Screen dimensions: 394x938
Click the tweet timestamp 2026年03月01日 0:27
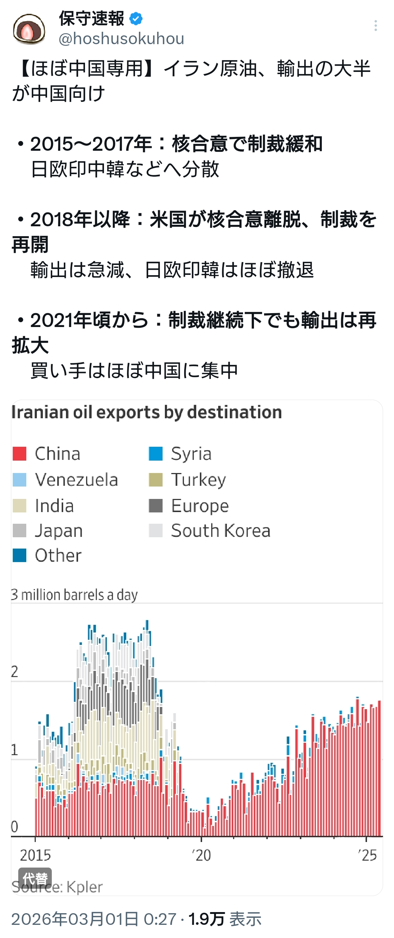tap(94, 919)
